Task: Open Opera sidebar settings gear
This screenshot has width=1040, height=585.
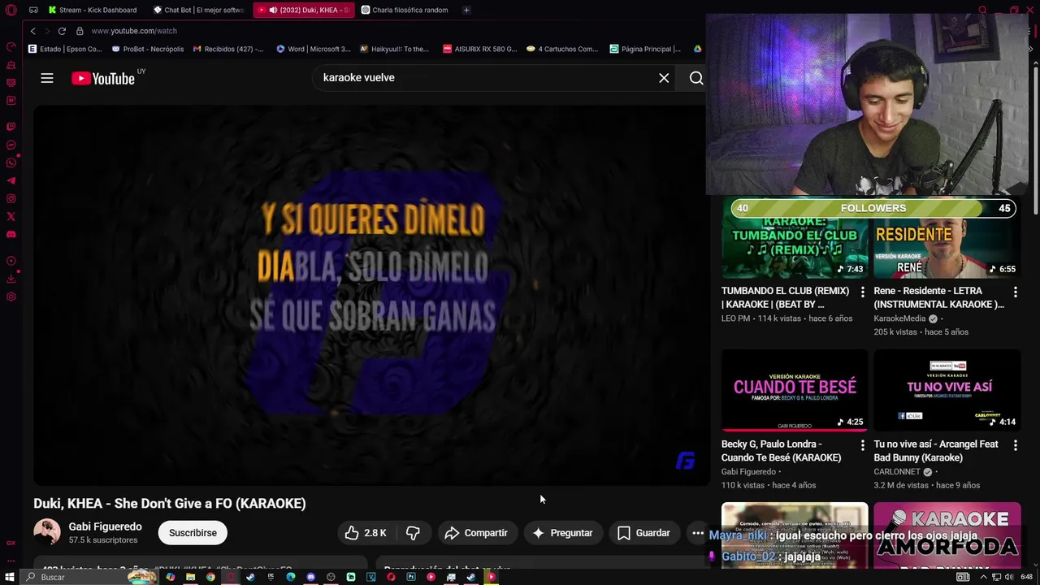Action: 11,297
